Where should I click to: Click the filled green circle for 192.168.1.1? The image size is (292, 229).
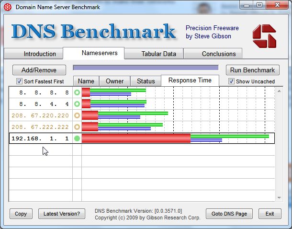(x=77, y=138)
